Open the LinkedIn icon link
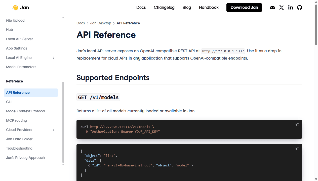This screenshot has width=318, height=181. click(291, 8)
